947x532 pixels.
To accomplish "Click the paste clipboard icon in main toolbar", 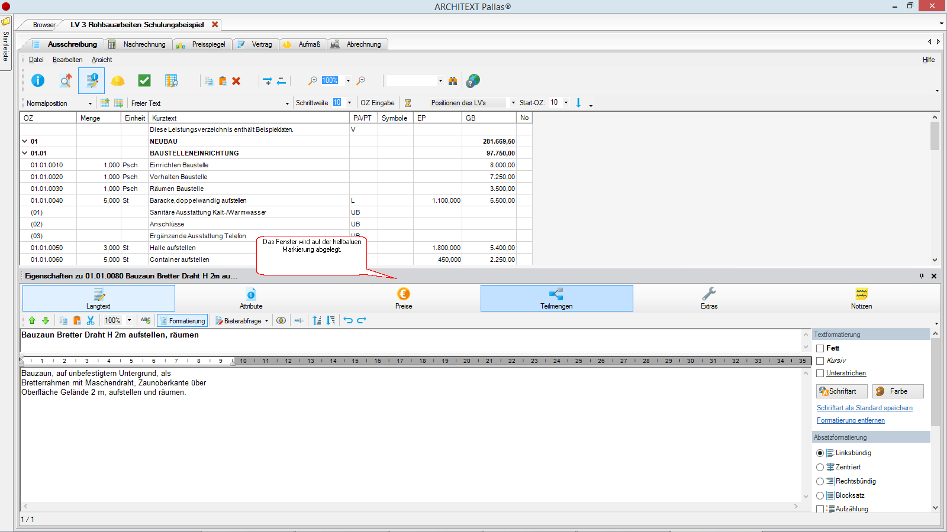I will [x=223, y=81].
